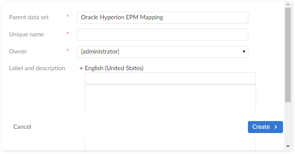Click the "Label and description" field label
The height and width of the screenshot is (154, 295).
pyautogui.click(x=37, y=68)
